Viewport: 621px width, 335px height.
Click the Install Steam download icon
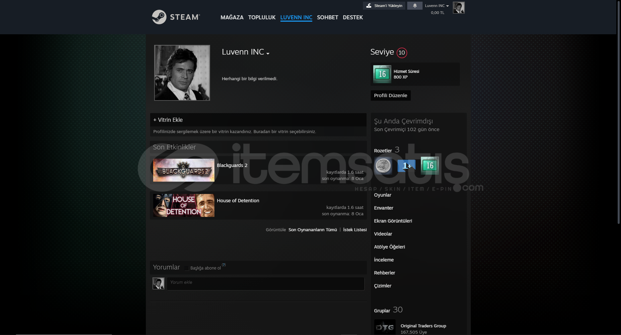coord(369,6)
